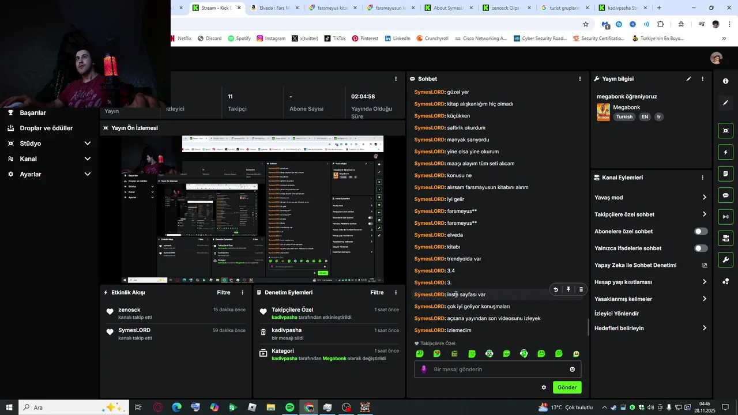738x415 pixels.
Task: Switch to the 'Elveda : Fars M' Amazon tab
Action: coord(274,8)
